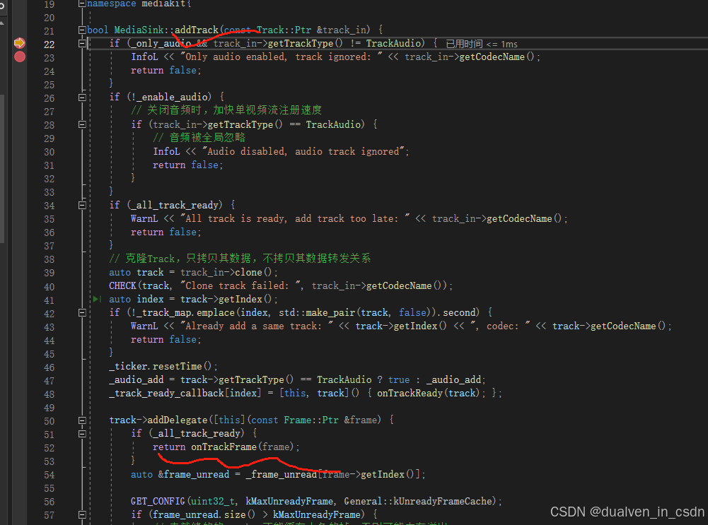Click the red breakpoint circle near line 23
Viewport: 708px width, 525px height.
pos(19,57)
